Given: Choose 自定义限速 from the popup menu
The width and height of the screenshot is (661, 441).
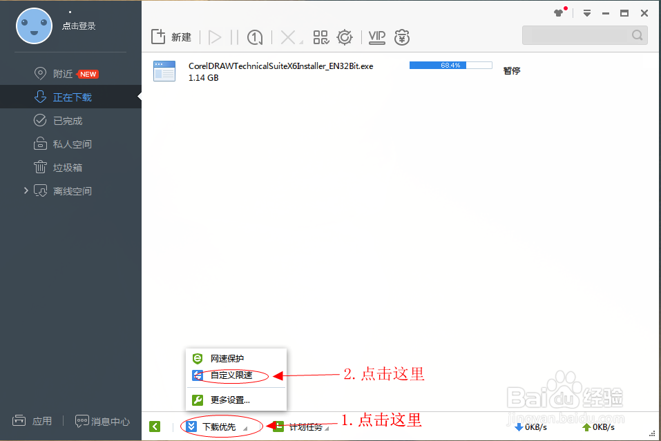Looking at the screenshot, I should (x=236, y=375).
